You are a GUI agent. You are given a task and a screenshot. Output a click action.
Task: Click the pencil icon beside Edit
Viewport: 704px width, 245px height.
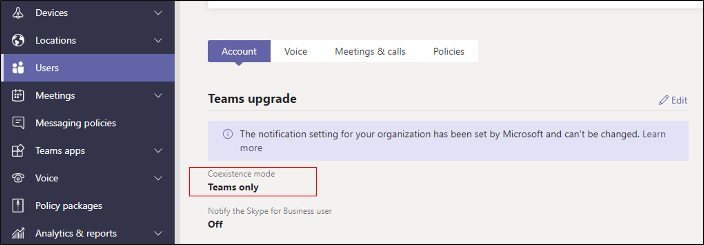(663, 100)
